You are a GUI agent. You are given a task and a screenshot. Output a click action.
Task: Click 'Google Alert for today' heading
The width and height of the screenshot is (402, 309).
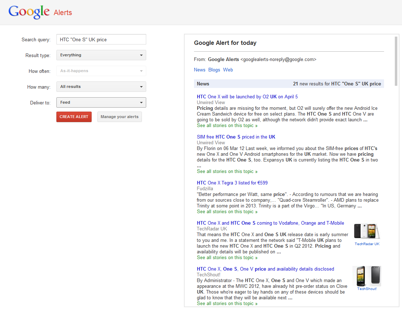[x=225, y=43]
